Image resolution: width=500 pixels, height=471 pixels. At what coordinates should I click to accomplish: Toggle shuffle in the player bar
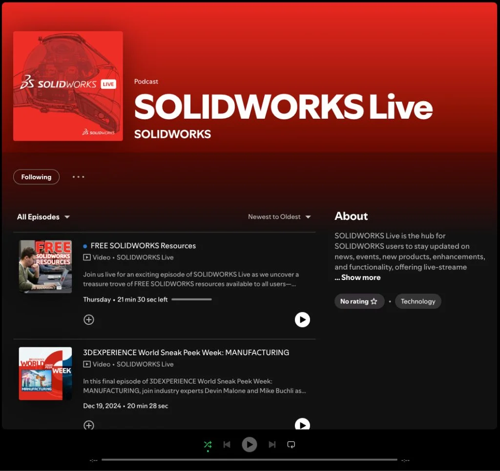tap(208, 444)
